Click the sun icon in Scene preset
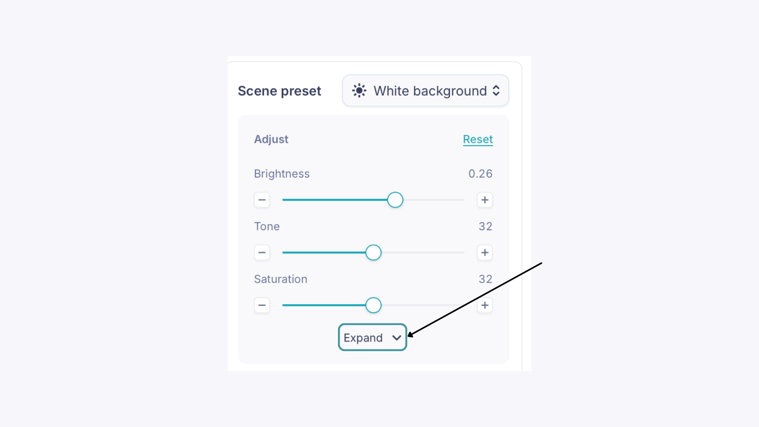Screen dimensions: 759x427 [x=359, y=91]
